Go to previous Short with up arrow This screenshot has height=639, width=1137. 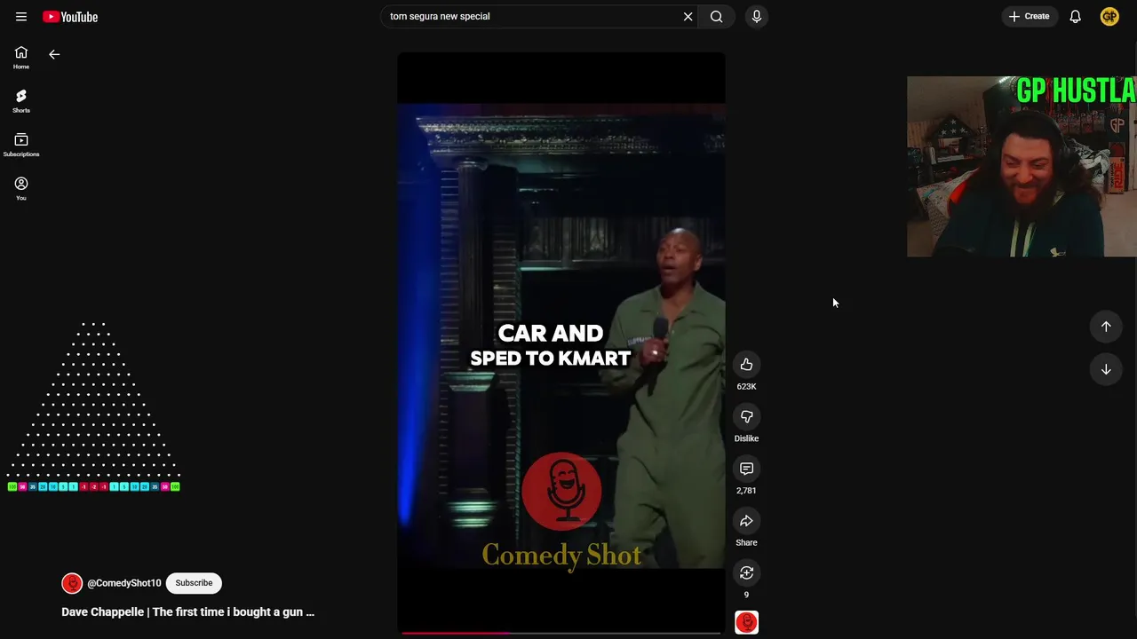point(1106,327)
